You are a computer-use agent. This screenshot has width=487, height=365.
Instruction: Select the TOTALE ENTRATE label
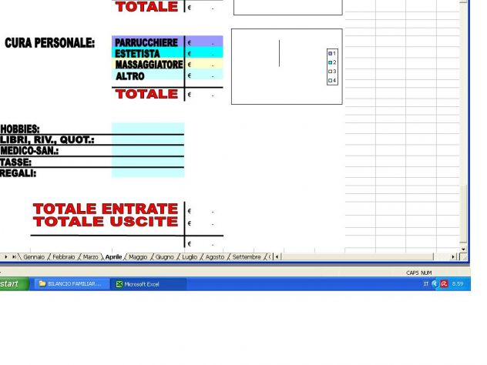[x=106, y=209]
